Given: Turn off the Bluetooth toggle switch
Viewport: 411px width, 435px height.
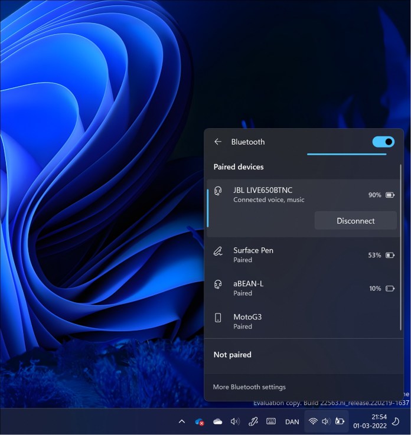Looking at the screenshot, I should pos(383,142).
